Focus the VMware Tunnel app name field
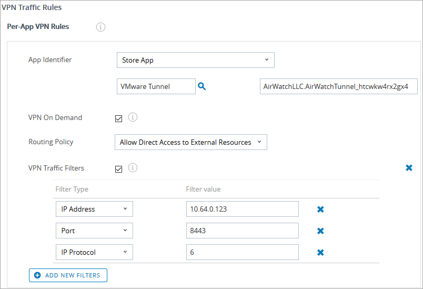 pos(156,86)
